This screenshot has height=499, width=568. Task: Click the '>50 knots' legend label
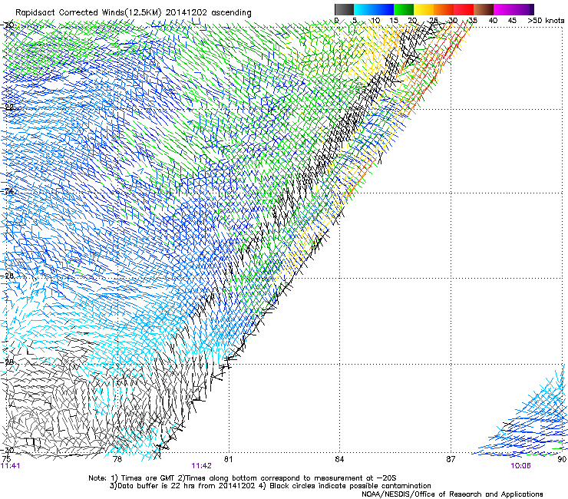pos(546,21)
